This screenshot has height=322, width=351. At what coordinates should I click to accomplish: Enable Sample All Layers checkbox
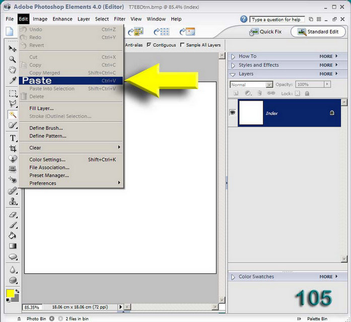tap(182, 45)
